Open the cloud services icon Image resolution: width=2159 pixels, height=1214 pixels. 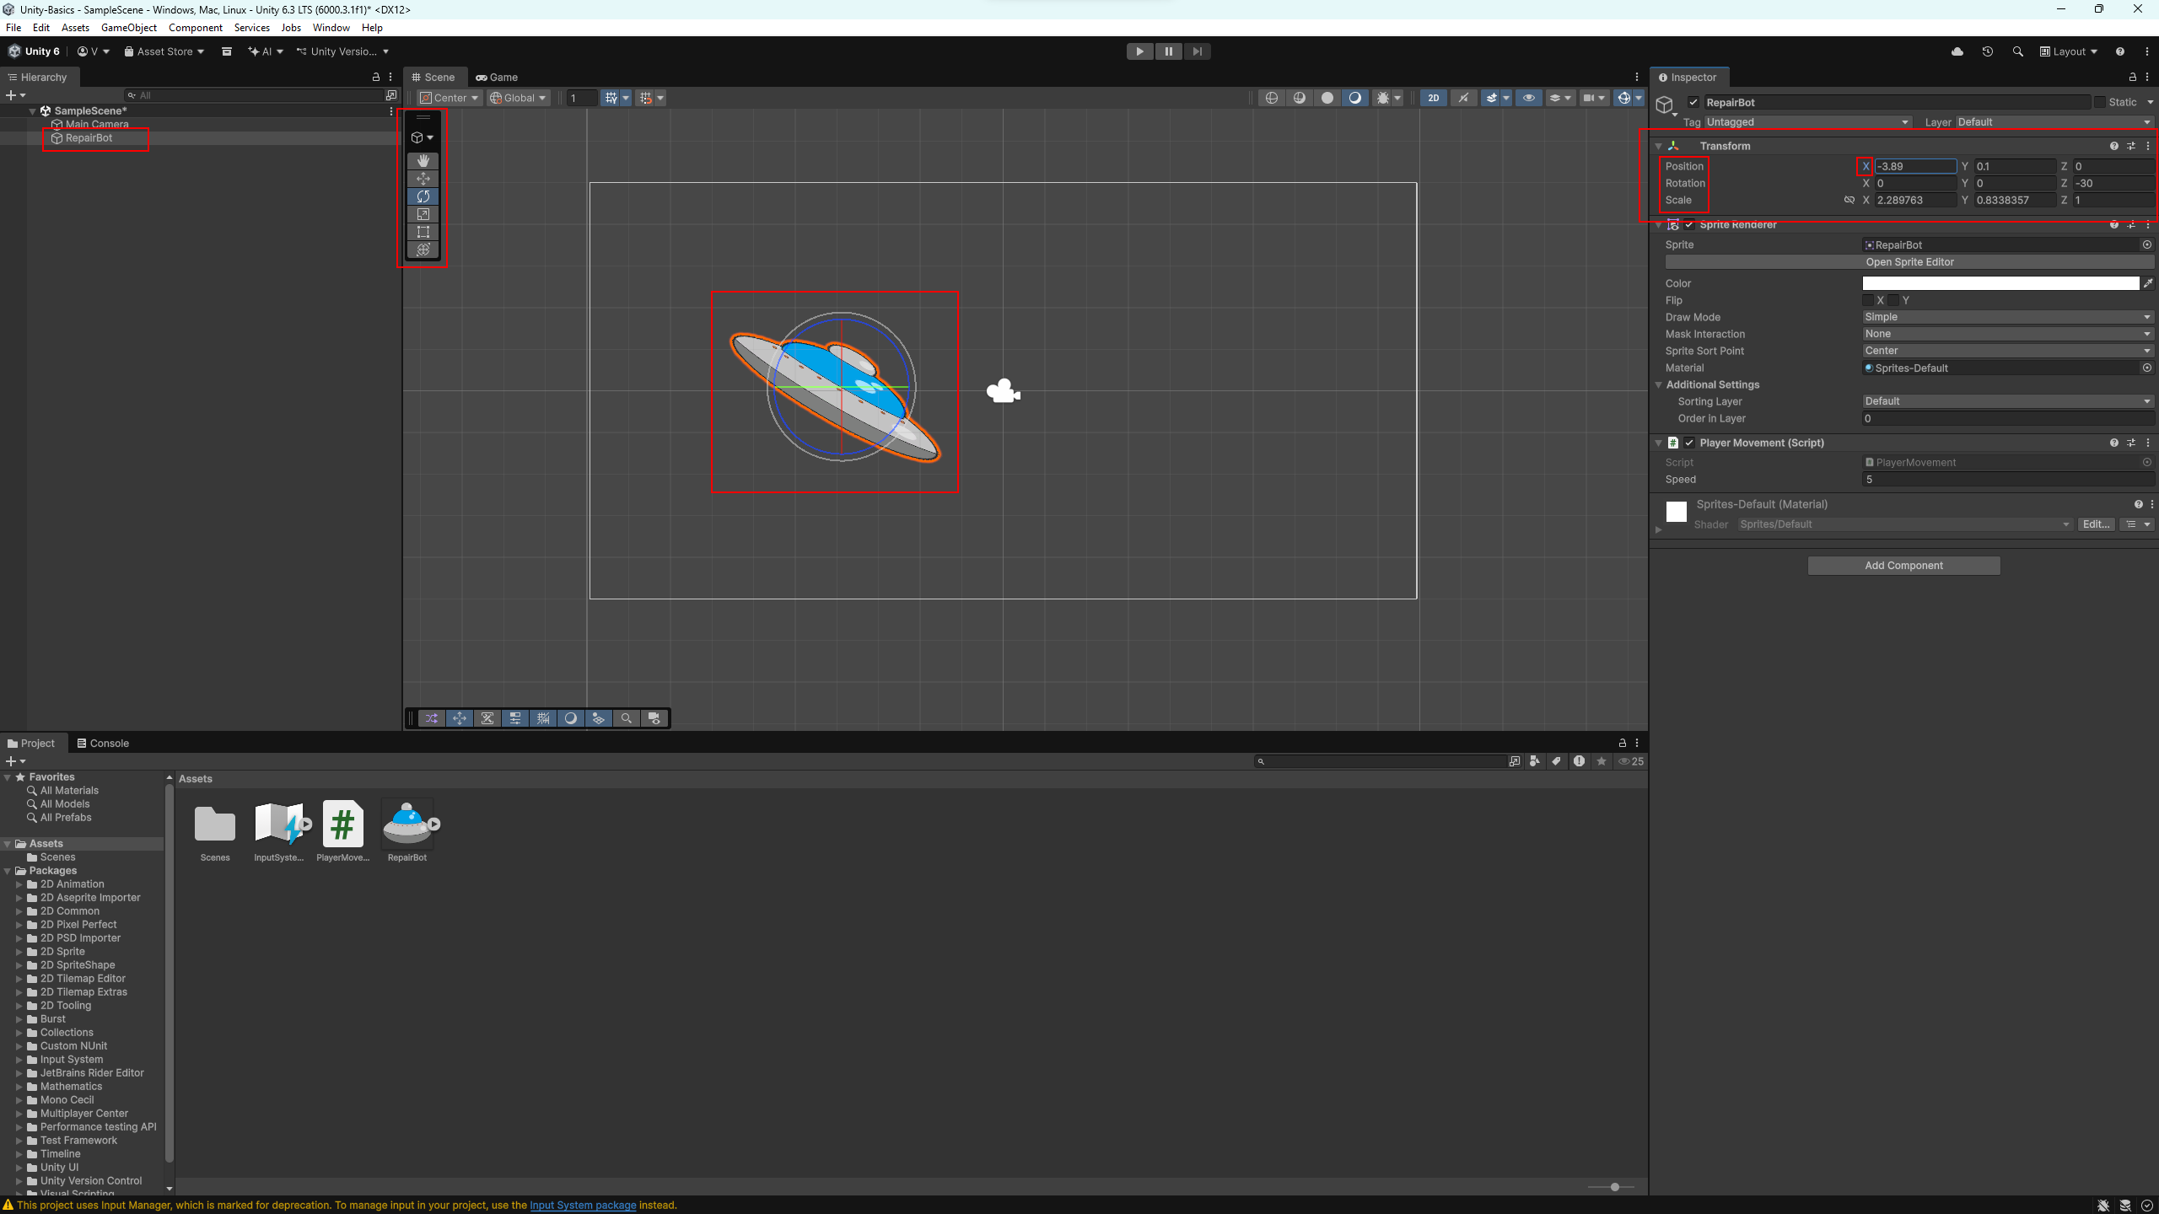pos(1957,51)
